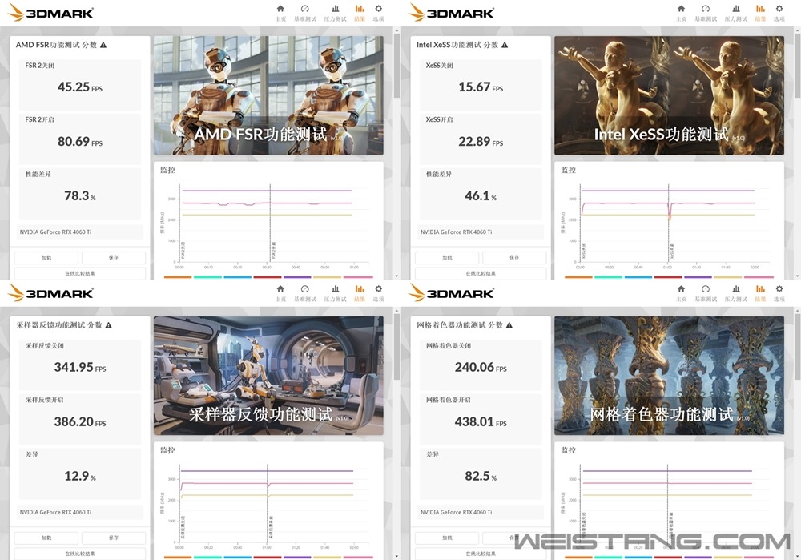This screenshot has height=560, width=801.
Task: Click warning triangle beside 网格着色器功能测试 title
Action: [x=509, y=325]
